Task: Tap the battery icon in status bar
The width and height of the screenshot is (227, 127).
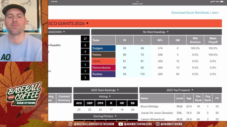Action: (222, 1)
